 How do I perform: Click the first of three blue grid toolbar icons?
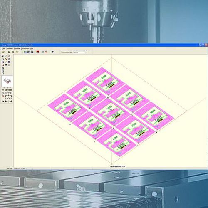[25, 52]
